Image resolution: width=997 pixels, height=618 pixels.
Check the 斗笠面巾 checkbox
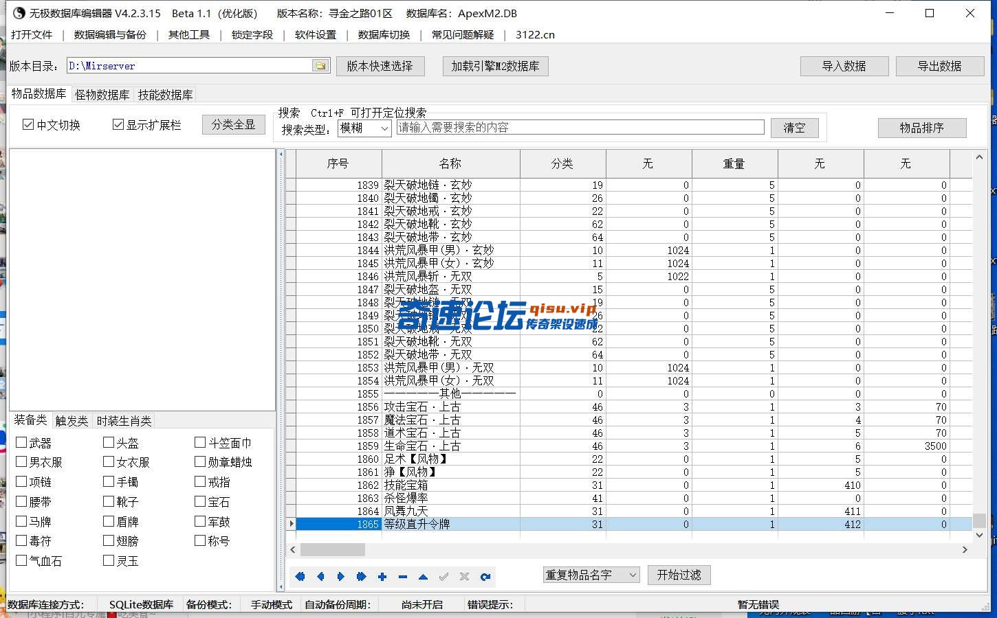(x=200, y=442)
